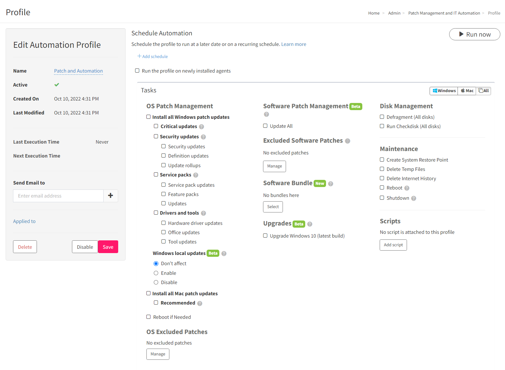Open Patch Management and IT Automation breadcrumb
Screen dimensions: 505x370
point(444,13)
